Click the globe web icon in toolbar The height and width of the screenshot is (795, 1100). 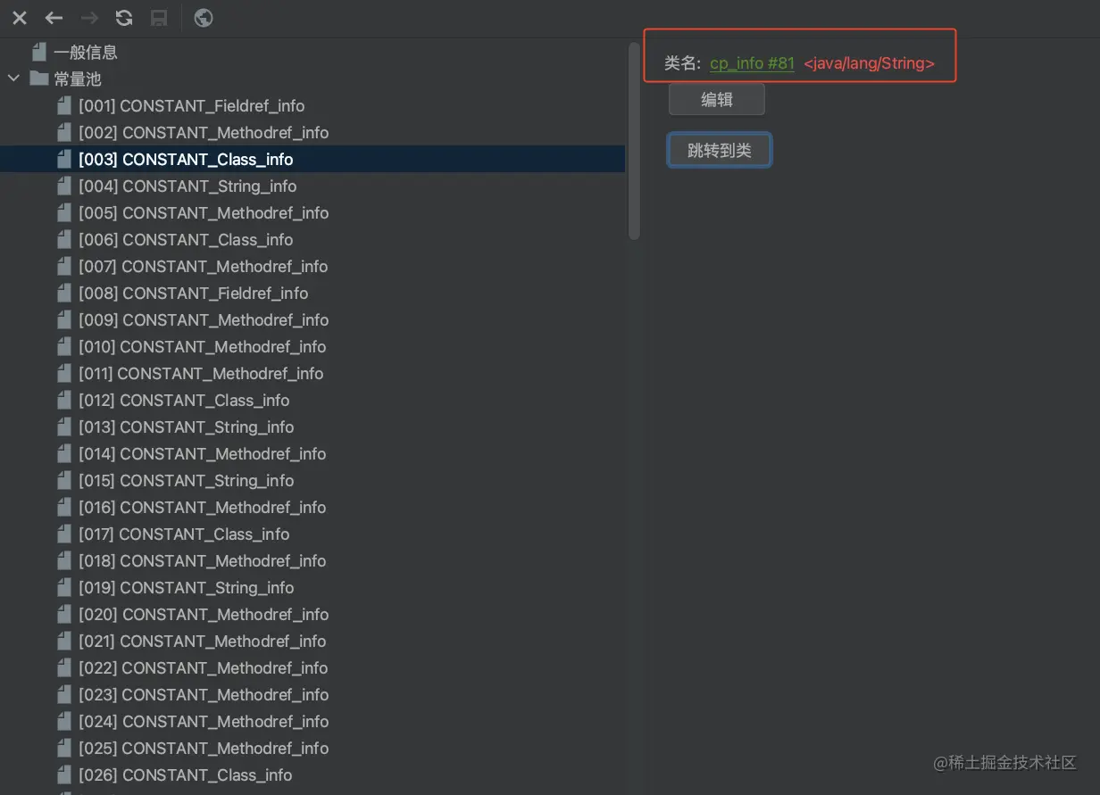(x=204, y=18)
